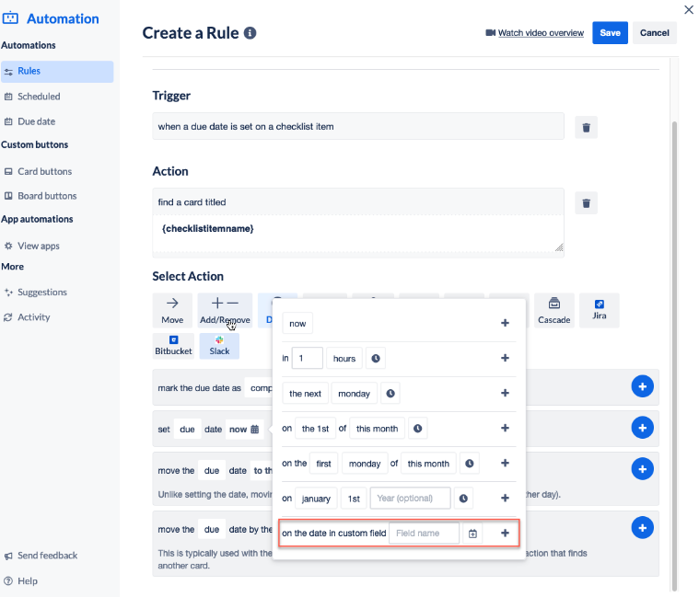The width and height of the screenshot is (699, 597).
Task: Click the Create a Rule info icon
Action: 250,33
